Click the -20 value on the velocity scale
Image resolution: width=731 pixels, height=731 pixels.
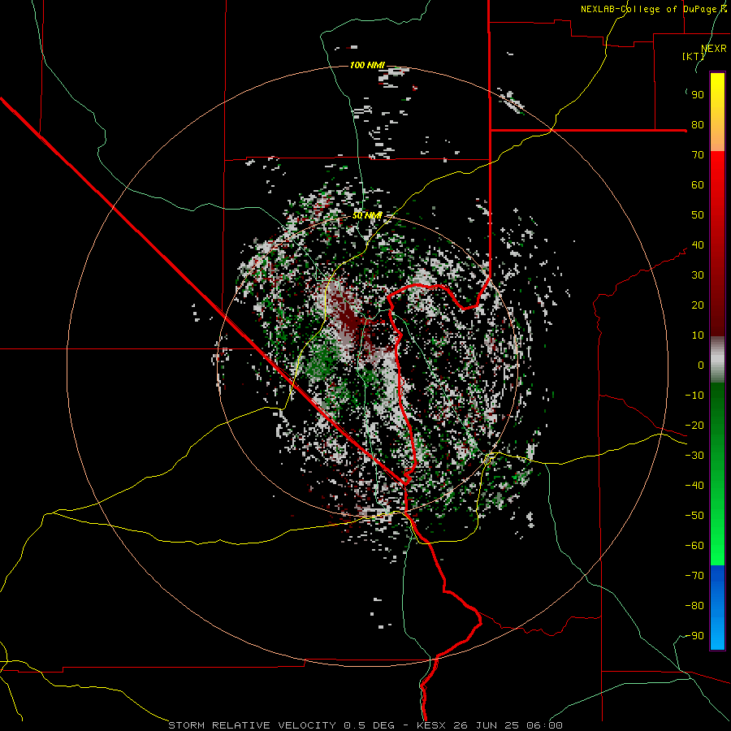click(x=694, y=426)
